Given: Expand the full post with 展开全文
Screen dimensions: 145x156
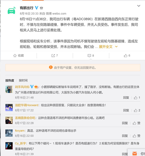Looking at the screenshot, I should tap(106, 47).
